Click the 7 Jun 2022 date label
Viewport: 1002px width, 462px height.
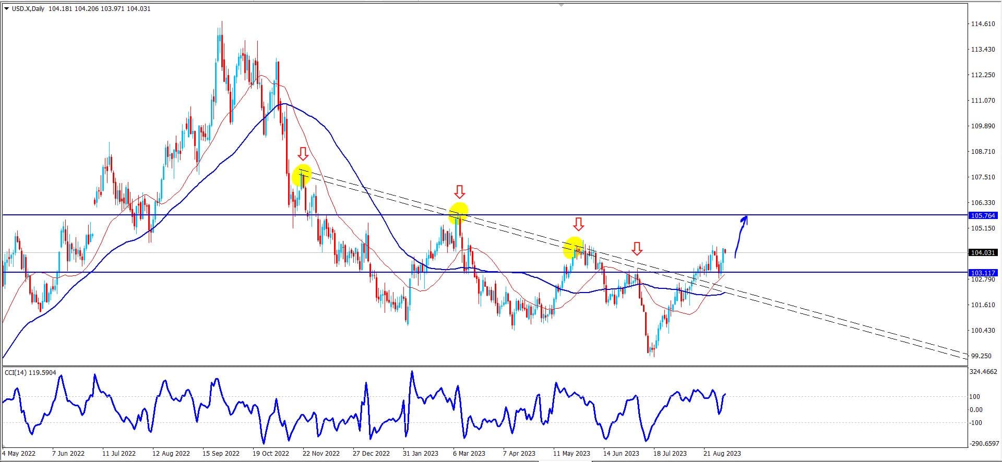coord(68,454)
